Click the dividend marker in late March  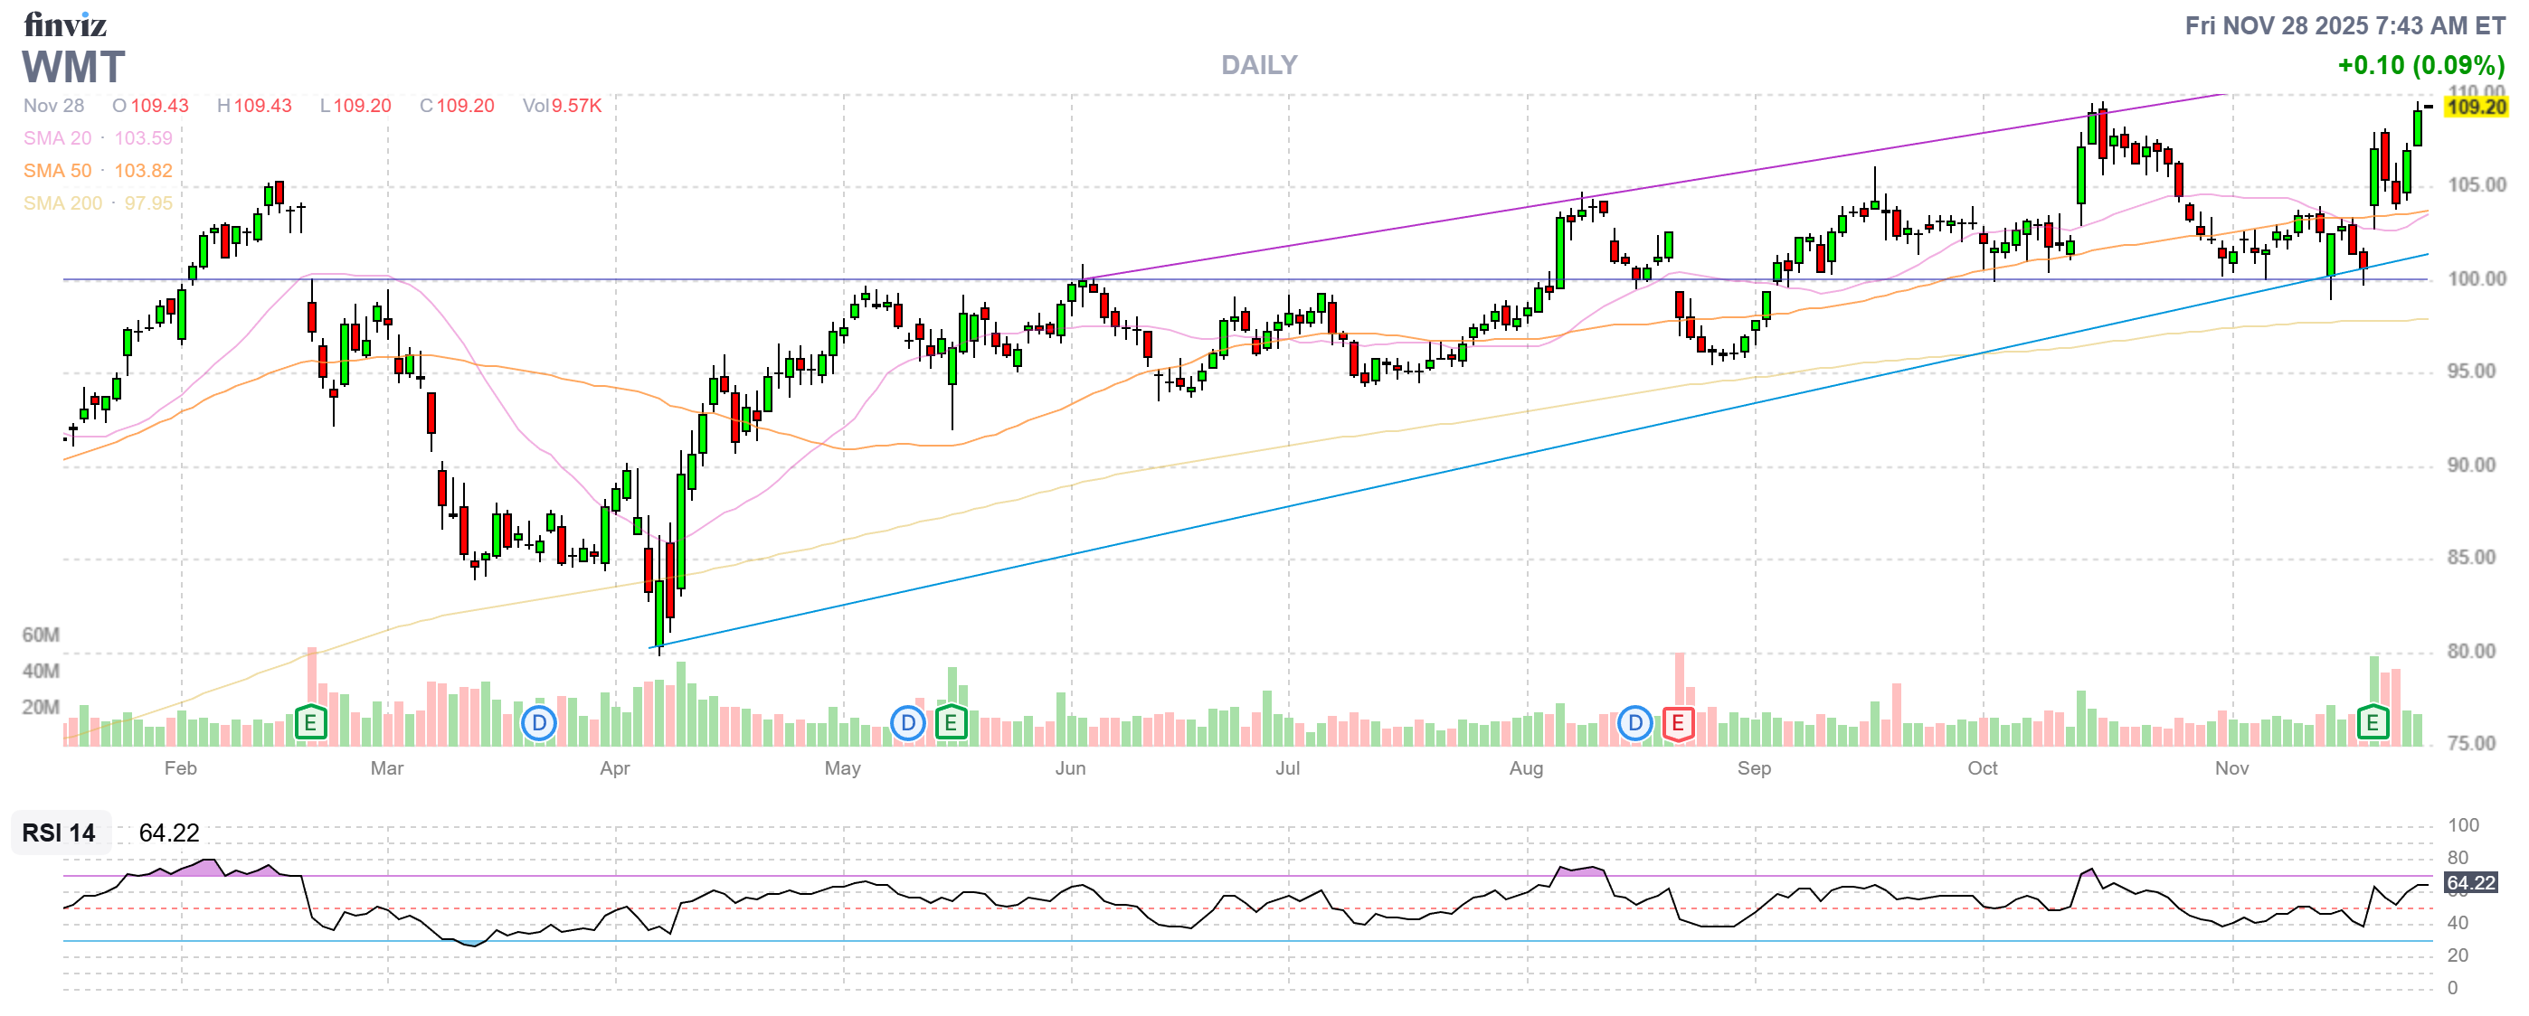tap(538, 724)
